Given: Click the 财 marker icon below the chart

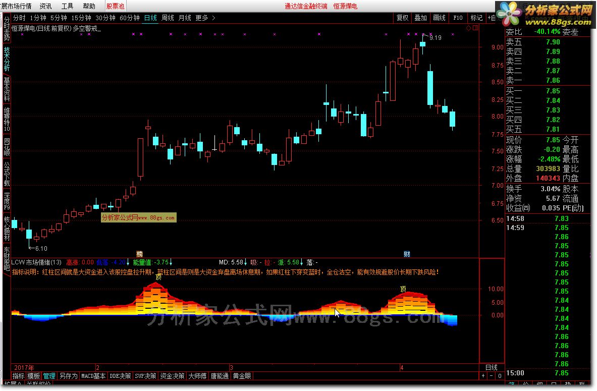Looking at the screenshot, I should [x=407, y=254].
